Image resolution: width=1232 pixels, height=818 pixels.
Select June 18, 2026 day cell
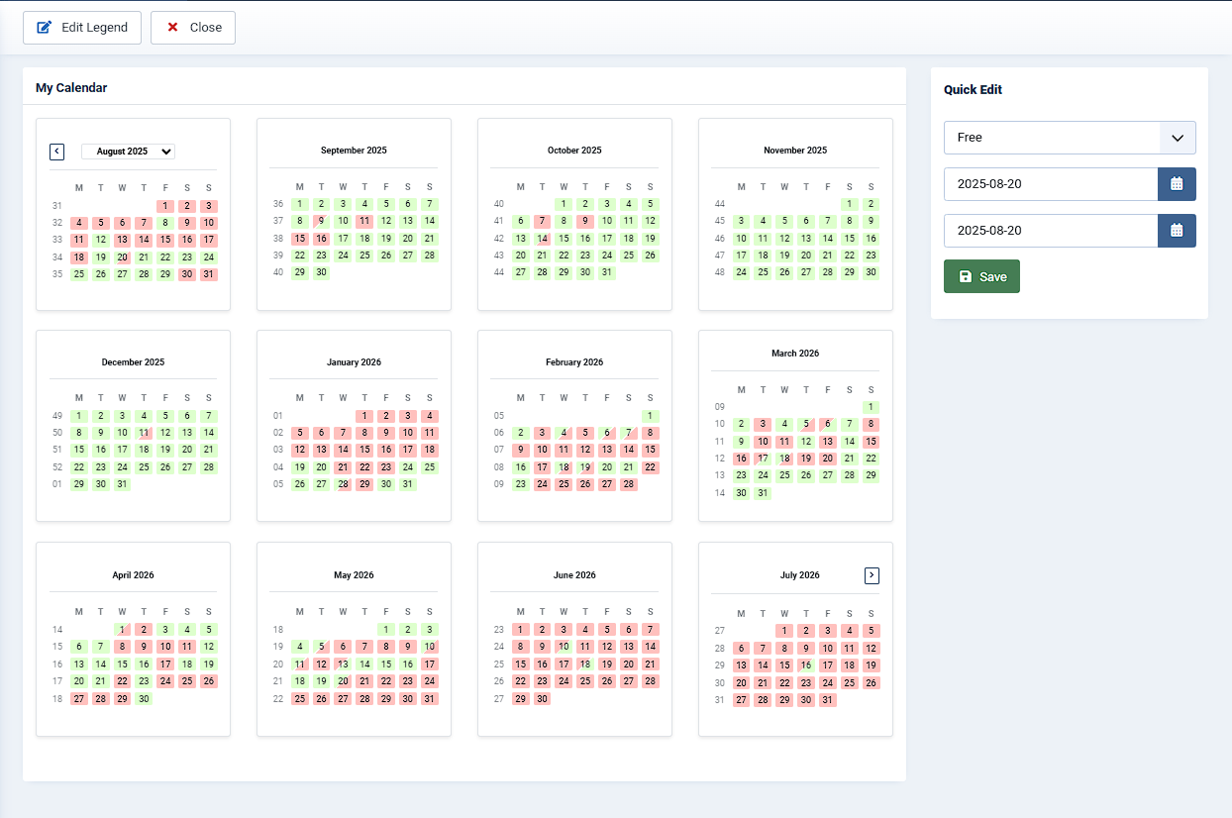tap(585, 665)
